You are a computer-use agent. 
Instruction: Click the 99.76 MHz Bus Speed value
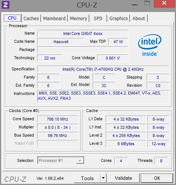point(58,135)
